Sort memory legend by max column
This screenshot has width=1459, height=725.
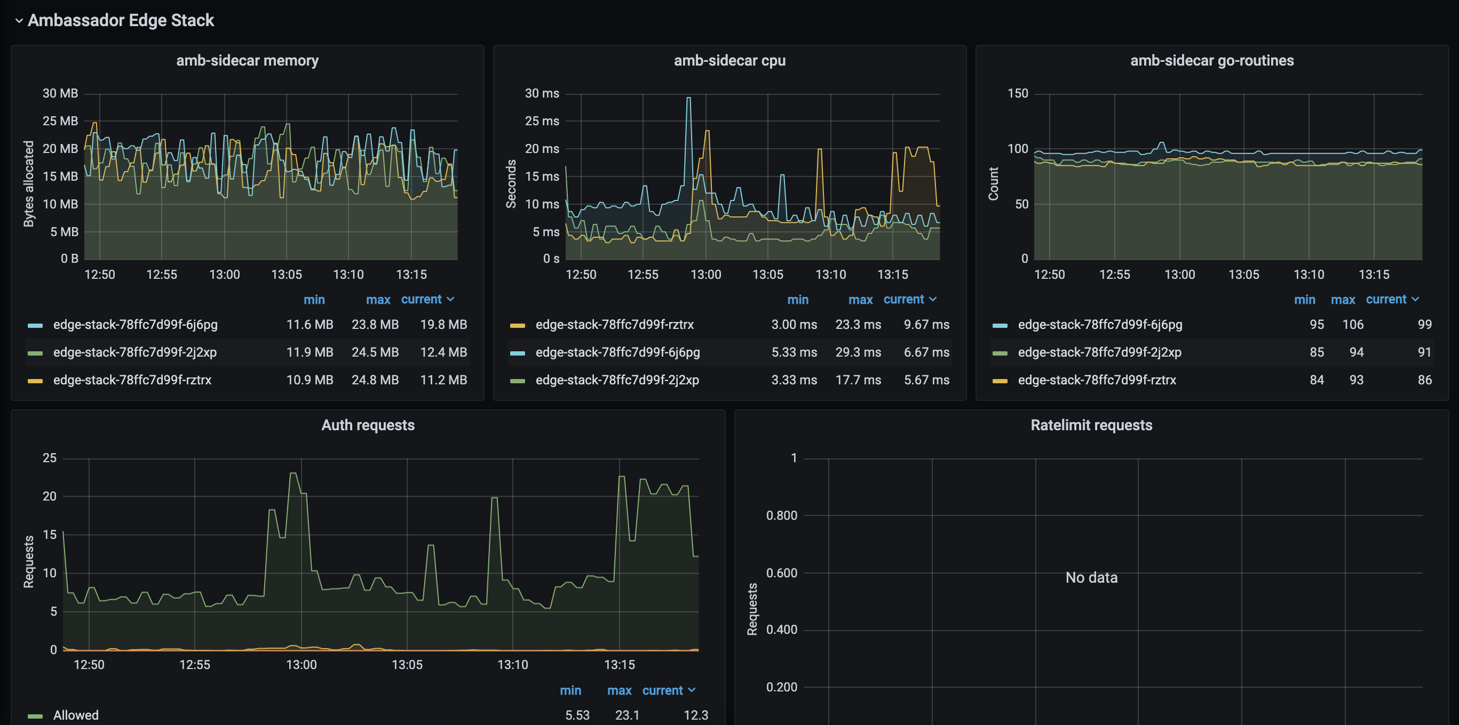[378, 300]
